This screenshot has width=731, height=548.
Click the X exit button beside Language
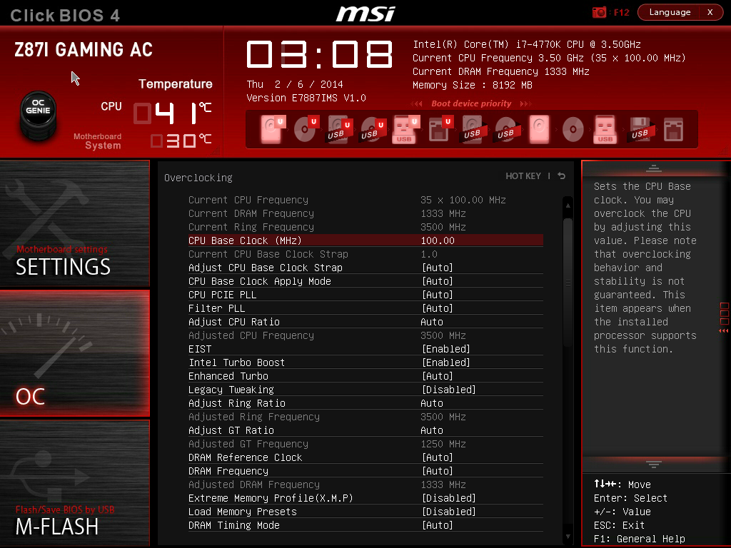pos(710,12)
